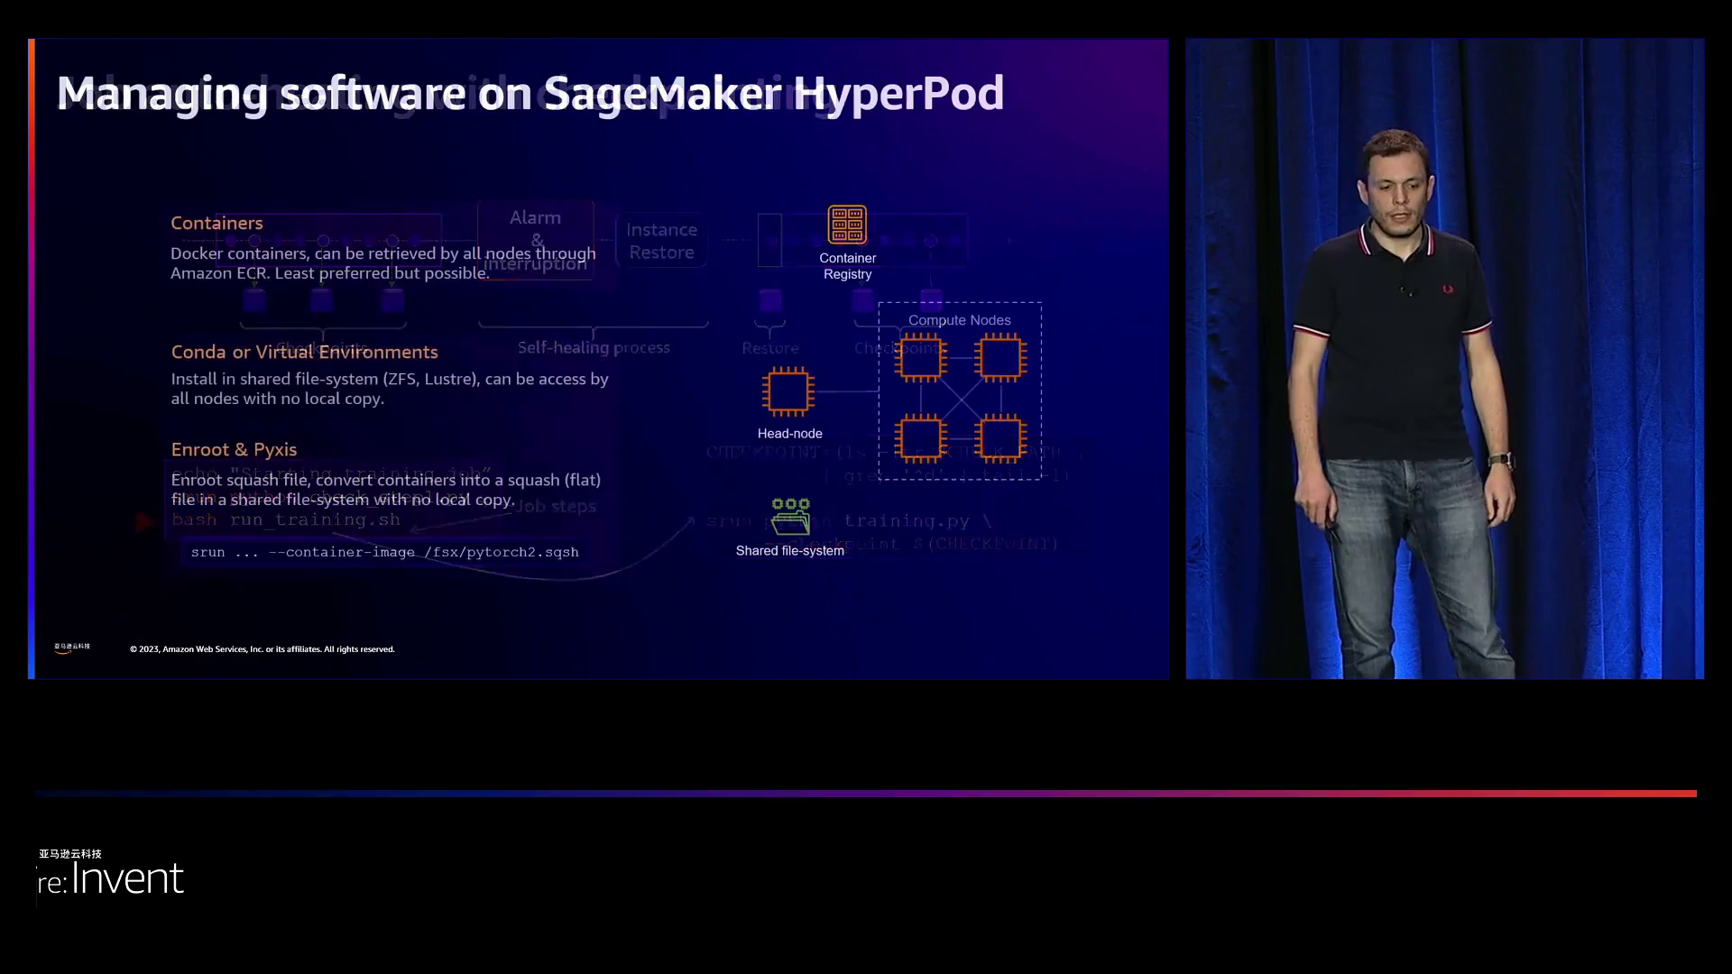
Task: Click the slide title Managing software on SageMaker HyperPod
Action: pyautogui.click(x=530, y=93)
